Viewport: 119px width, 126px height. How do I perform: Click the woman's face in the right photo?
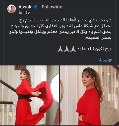88,80
